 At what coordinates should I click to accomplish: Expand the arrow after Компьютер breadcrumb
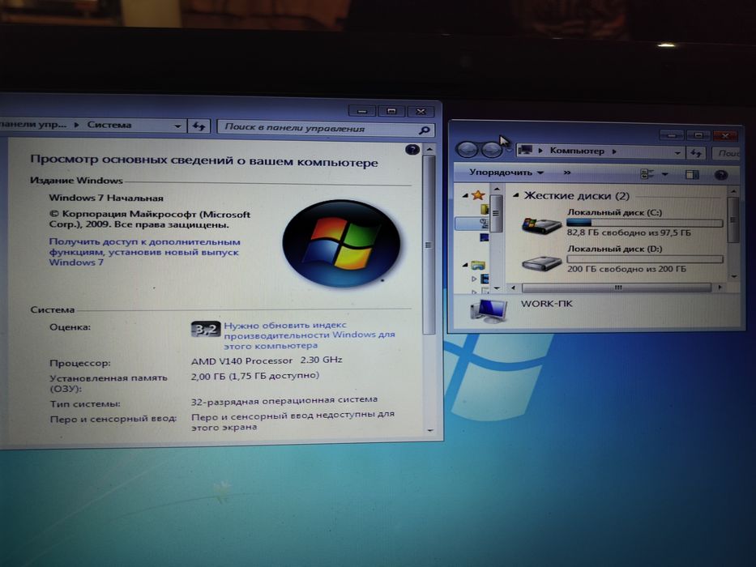point(614,151)
